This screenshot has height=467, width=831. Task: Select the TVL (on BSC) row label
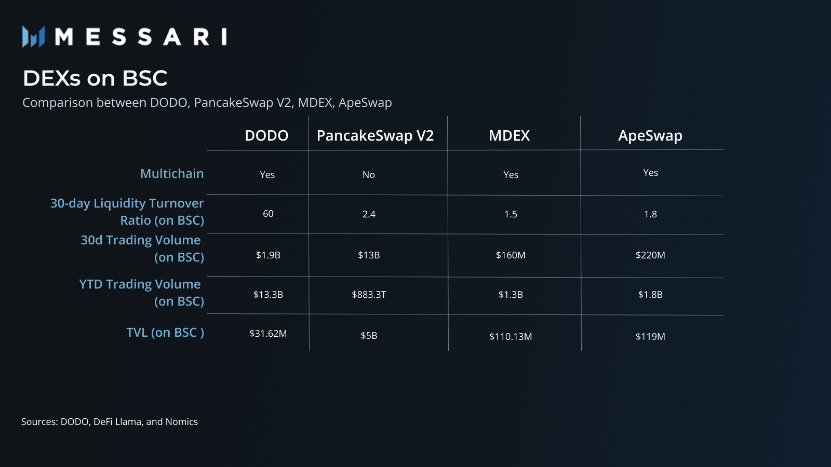tap(165, 333)
